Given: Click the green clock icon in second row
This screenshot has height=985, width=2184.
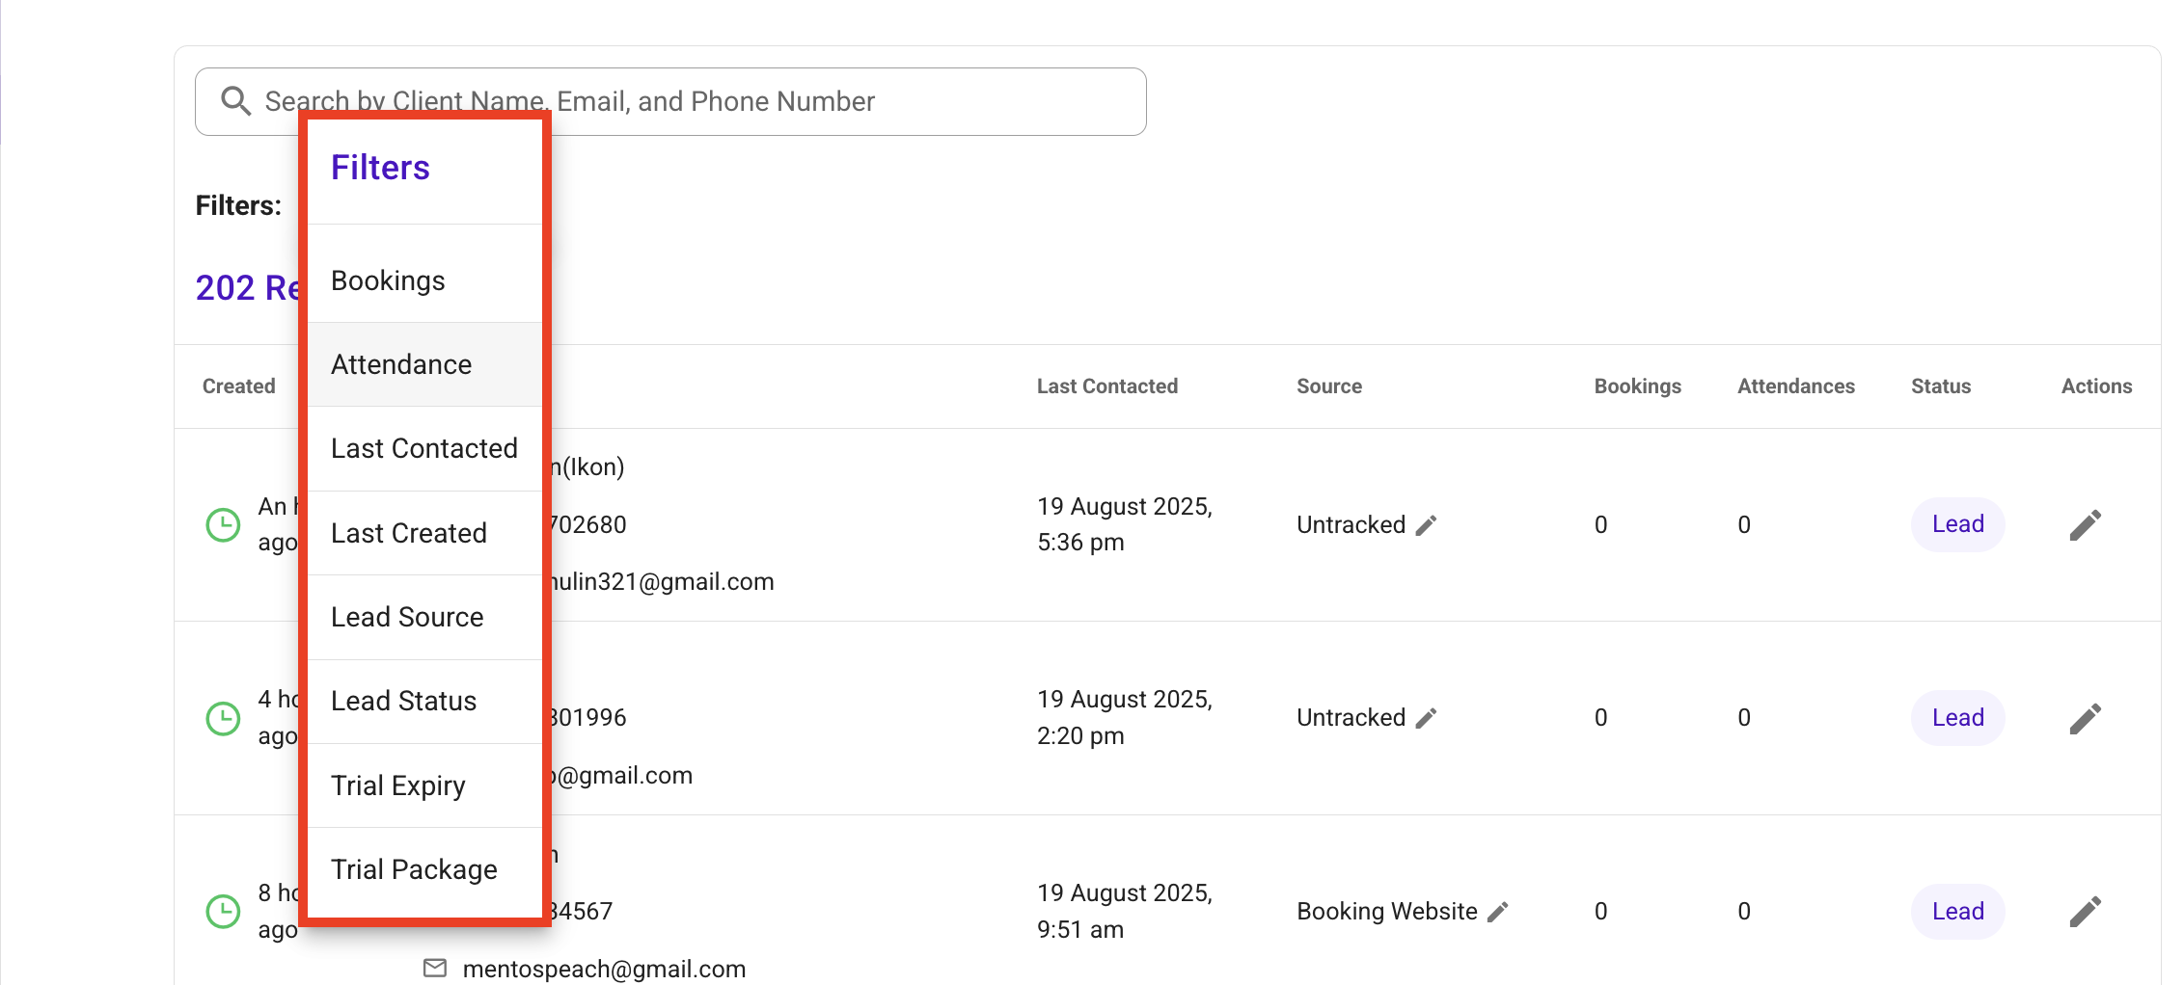Looking at the screenshot, I should (223, 718).
